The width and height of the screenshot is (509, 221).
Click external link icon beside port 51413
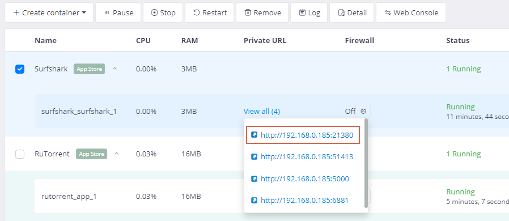click(x=255, y=157)
